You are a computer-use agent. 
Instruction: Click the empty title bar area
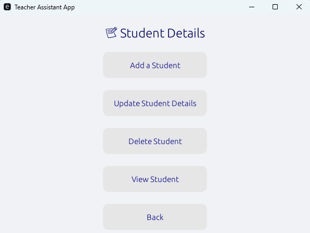[x=158, y=7]
